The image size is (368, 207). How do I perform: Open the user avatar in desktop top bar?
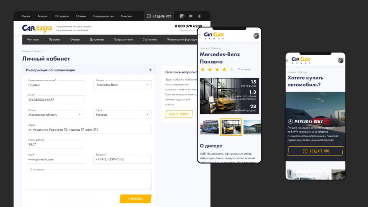coord(182,16)
